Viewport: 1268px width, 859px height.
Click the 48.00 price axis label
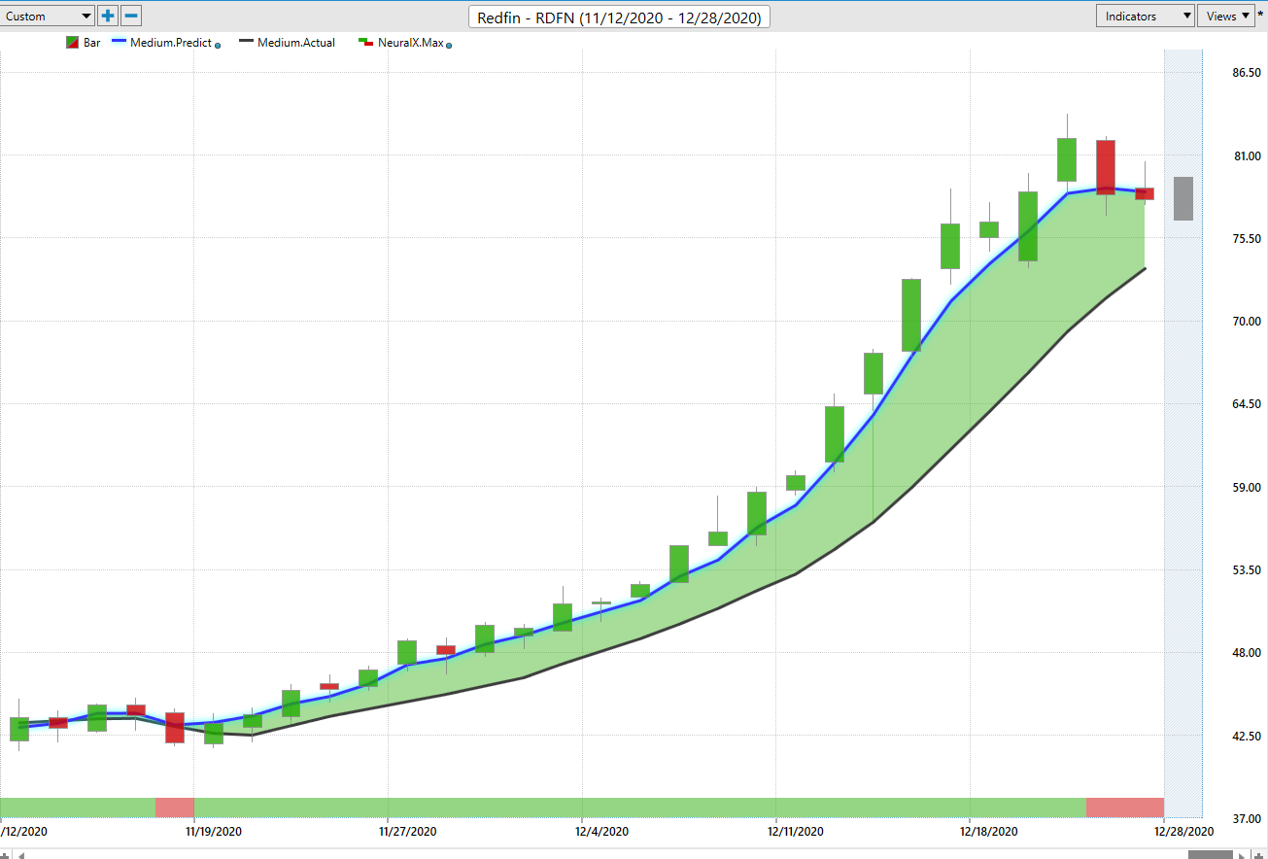coord(1248,652)
